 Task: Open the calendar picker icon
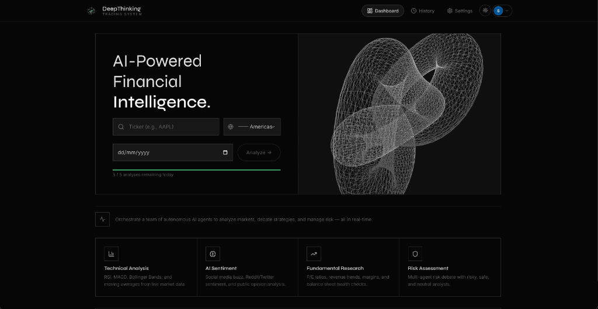225,152
